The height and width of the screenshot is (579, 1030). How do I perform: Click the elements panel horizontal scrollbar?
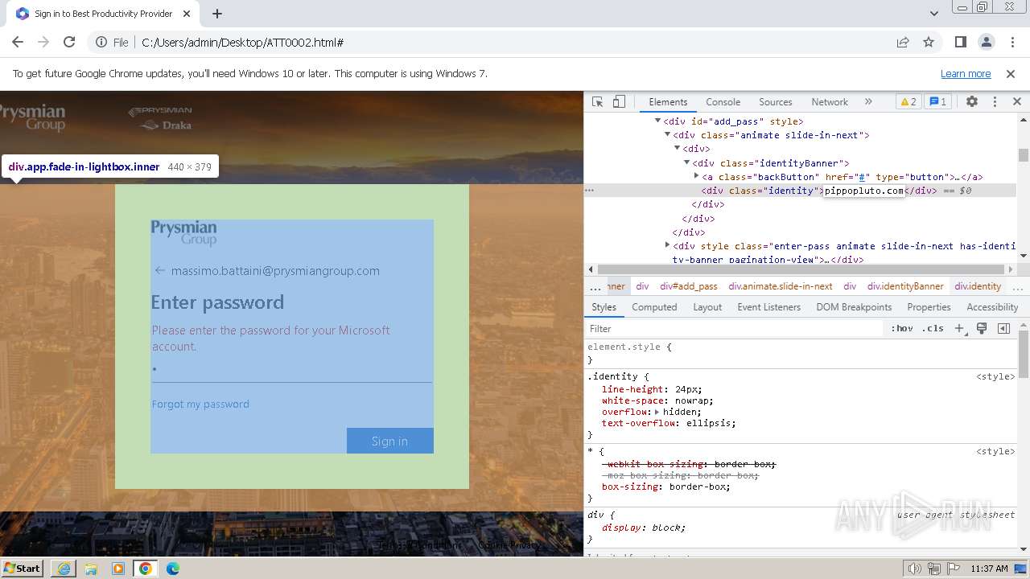(801, 269)
